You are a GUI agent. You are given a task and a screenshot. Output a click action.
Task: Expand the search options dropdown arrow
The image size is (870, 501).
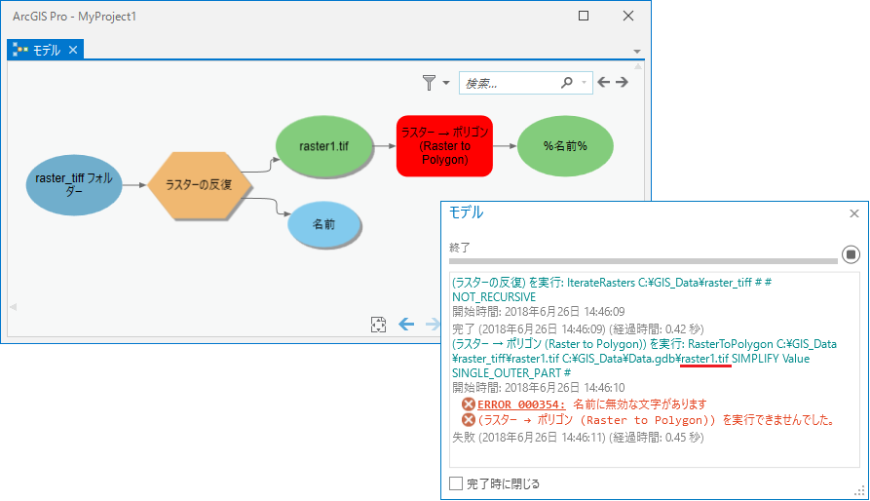coord(584,83)
